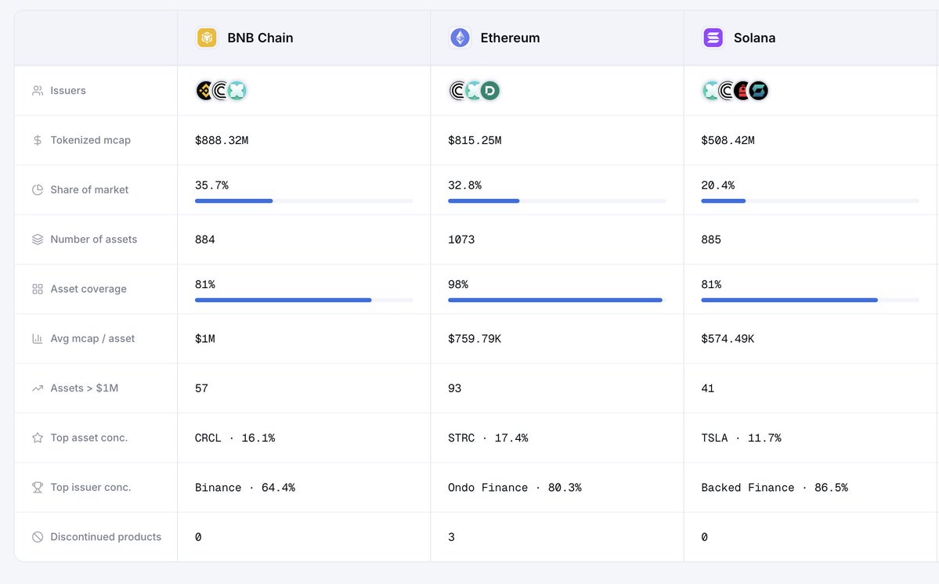Screen dimensions: 939x584
Task: Click the TSLA · 11.7% cell
Action: click(x=742, y=438)
